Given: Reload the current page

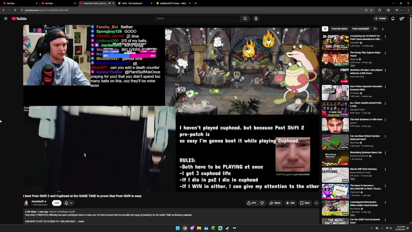Looking at the screenshot, I should tap(15, 10).
